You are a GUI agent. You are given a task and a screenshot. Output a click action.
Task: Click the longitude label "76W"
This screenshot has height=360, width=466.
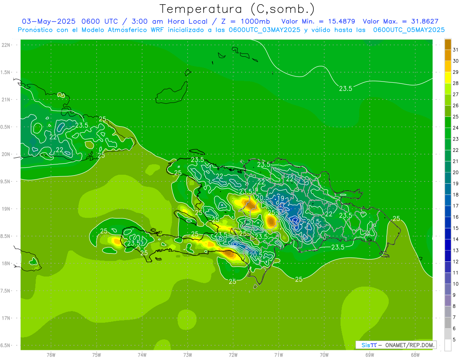(51, 355)
